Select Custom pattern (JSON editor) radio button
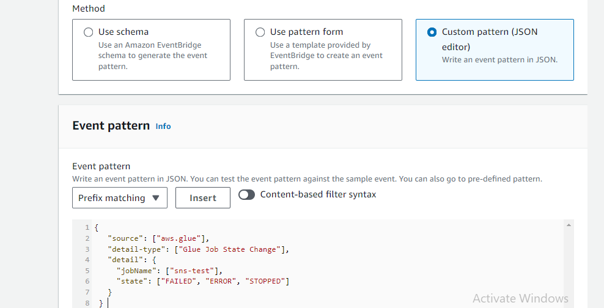Screen dimensions: 604x308 pos(432,32)
